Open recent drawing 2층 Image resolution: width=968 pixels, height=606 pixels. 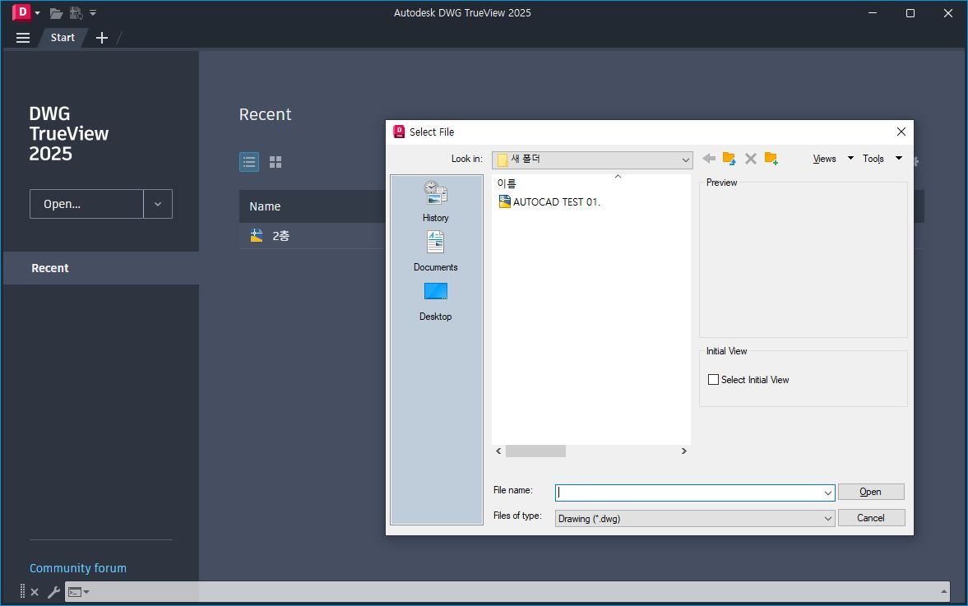click(x=281, y=236)
